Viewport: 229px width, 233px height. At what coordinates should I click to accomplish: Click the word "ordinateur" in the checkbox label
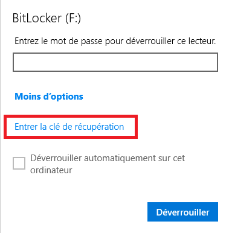[51, 170]
